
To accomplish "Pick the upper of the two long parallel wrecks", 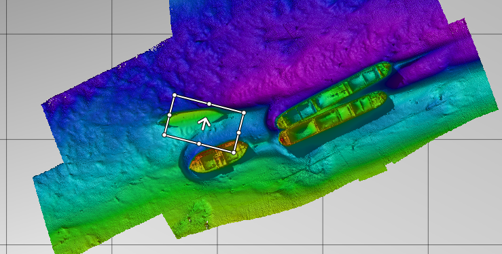I will tap(333, 95).
